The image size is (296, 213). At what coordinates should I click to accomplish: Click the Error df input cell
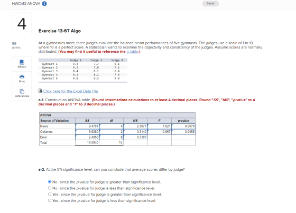coord(112,137)
